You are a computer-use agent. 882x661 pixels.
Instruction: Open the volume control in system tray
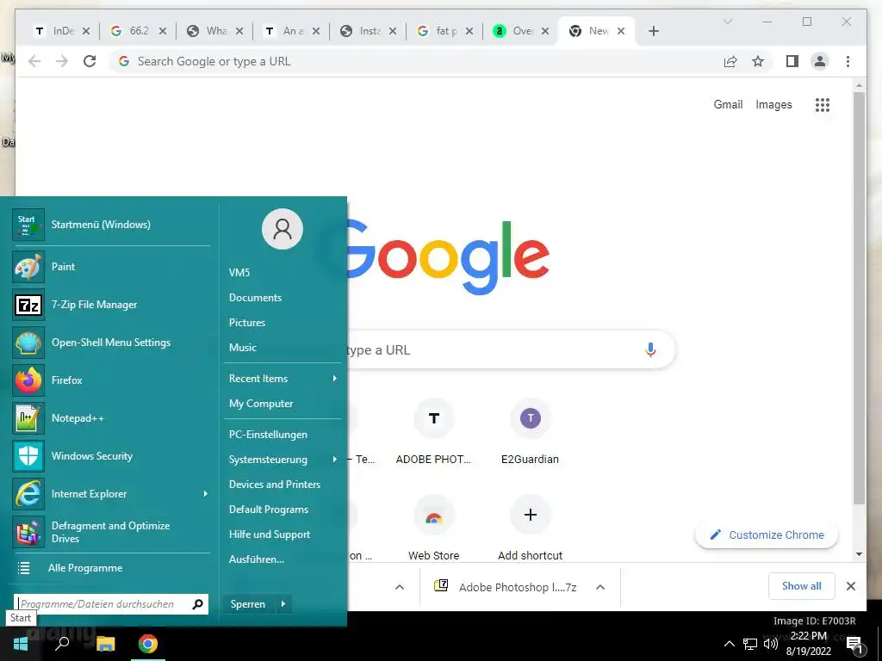(x=771, y=644)
